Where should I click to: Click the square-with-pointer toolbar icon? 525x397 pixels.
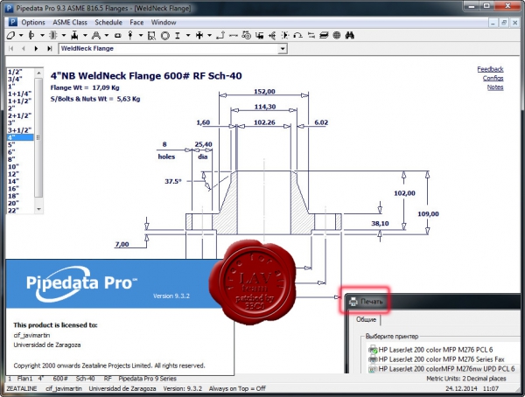pyautogui.click(x=151, y=36)
